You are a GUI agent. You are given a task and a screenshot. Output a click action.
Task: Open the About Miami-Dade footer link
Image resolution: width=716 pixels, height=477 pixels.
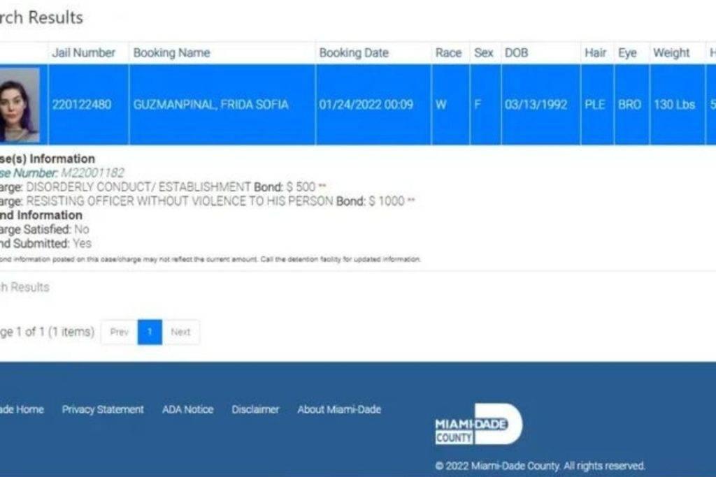click(339, 409)
